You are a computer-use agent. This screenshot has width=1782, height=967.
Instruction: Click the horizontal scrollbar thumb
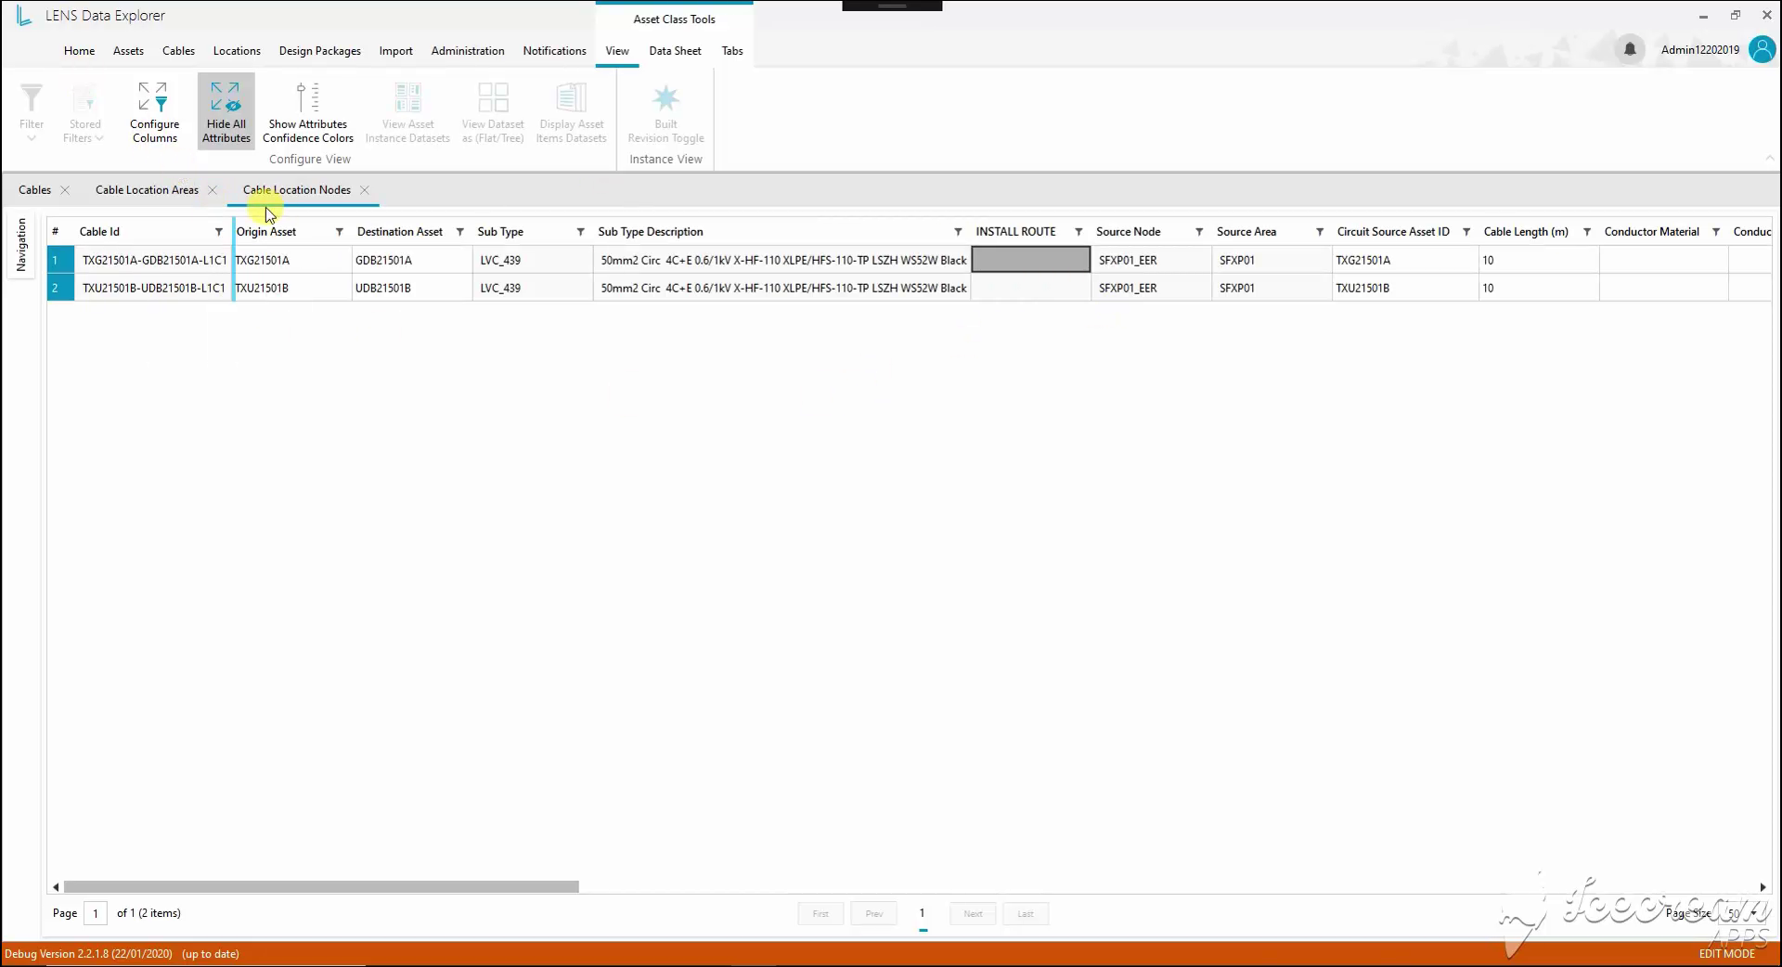pyautogui.click(x=321, y=887)
